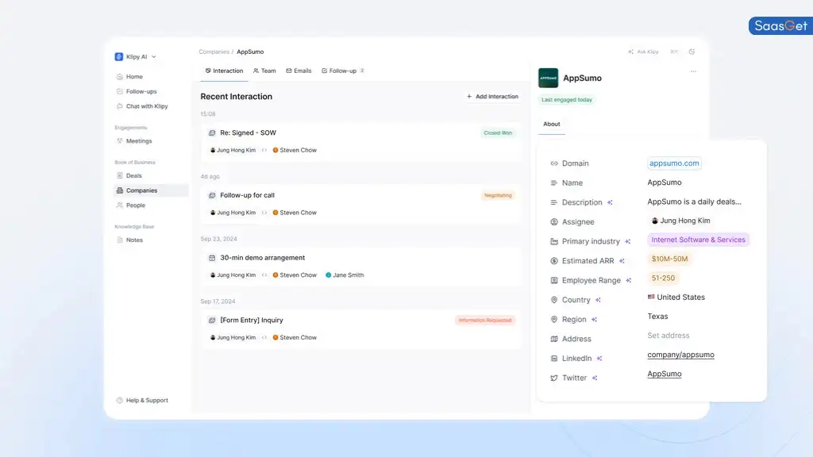Open the Assignee selector showing Jung Hong Kim
The image size is (813, 457).
[x=680, y=221]
